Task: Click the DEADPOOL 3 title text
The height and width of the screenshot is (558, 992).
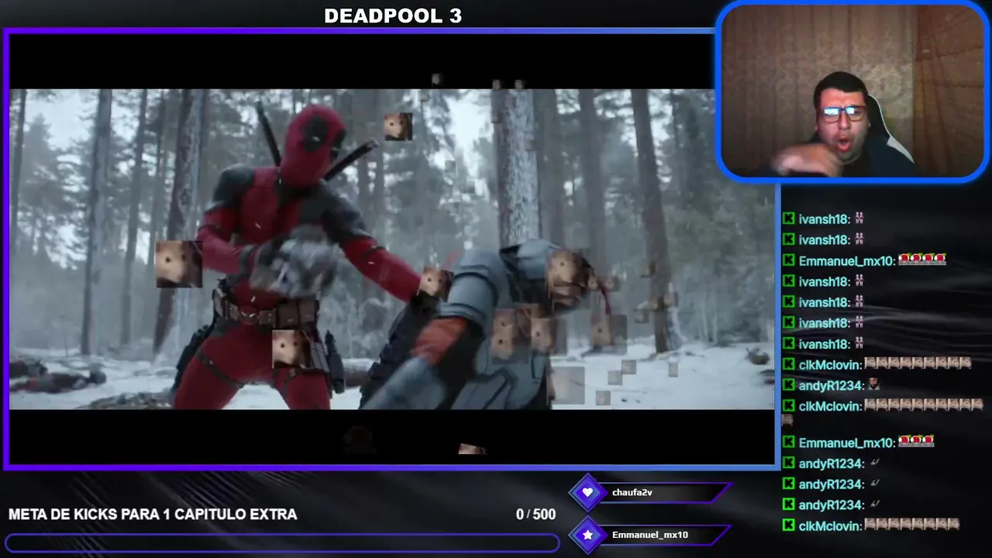Action: click(x=393, y=15)
